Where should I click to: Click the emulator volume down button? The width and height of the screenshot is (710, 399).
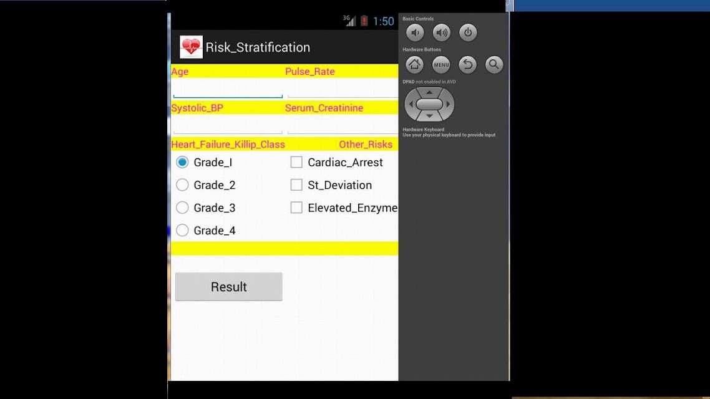pyautogui.click(x=415, y=32)
